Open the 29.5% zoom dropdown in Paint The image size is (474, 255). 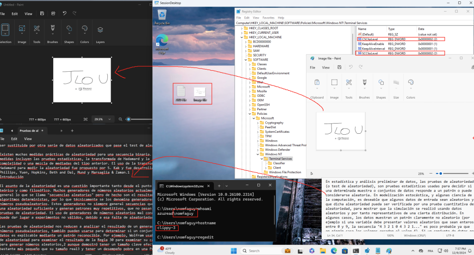[x=102, y=119]
